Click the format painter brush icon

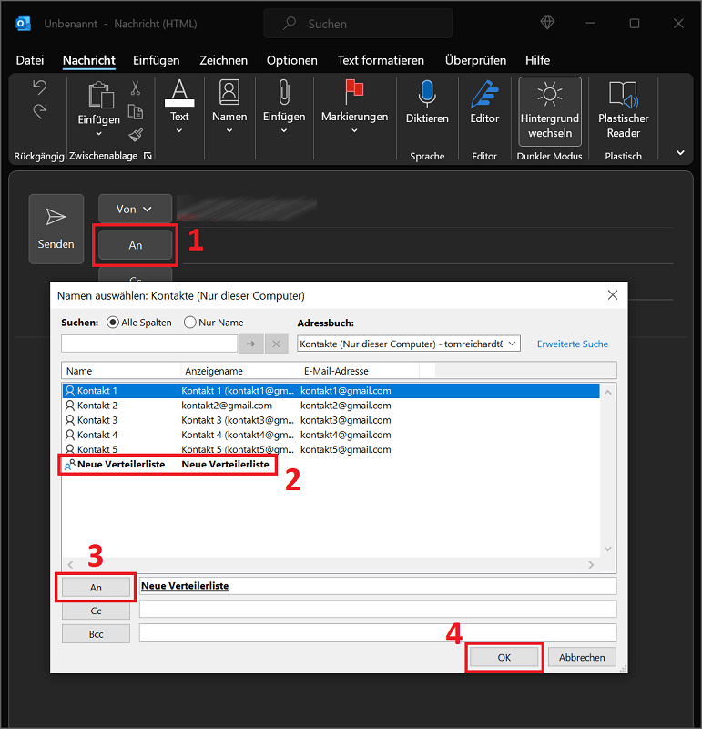136,135
